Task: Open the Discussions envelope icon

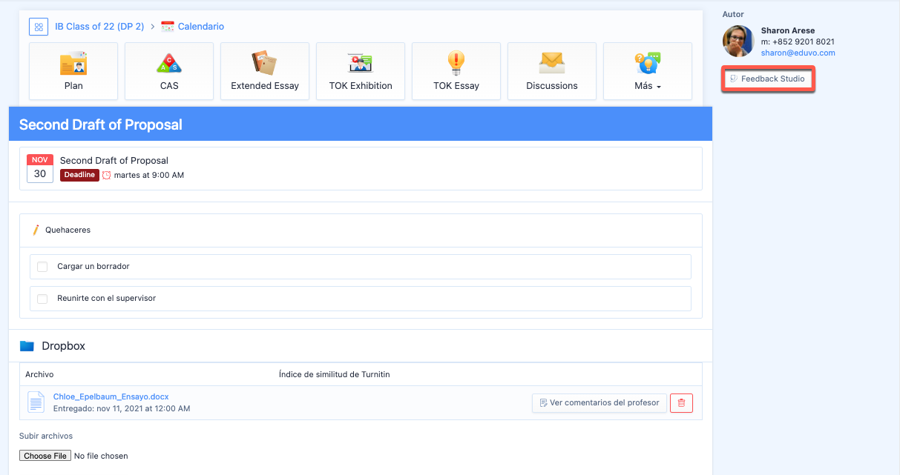Action: (x=551, y=64)
